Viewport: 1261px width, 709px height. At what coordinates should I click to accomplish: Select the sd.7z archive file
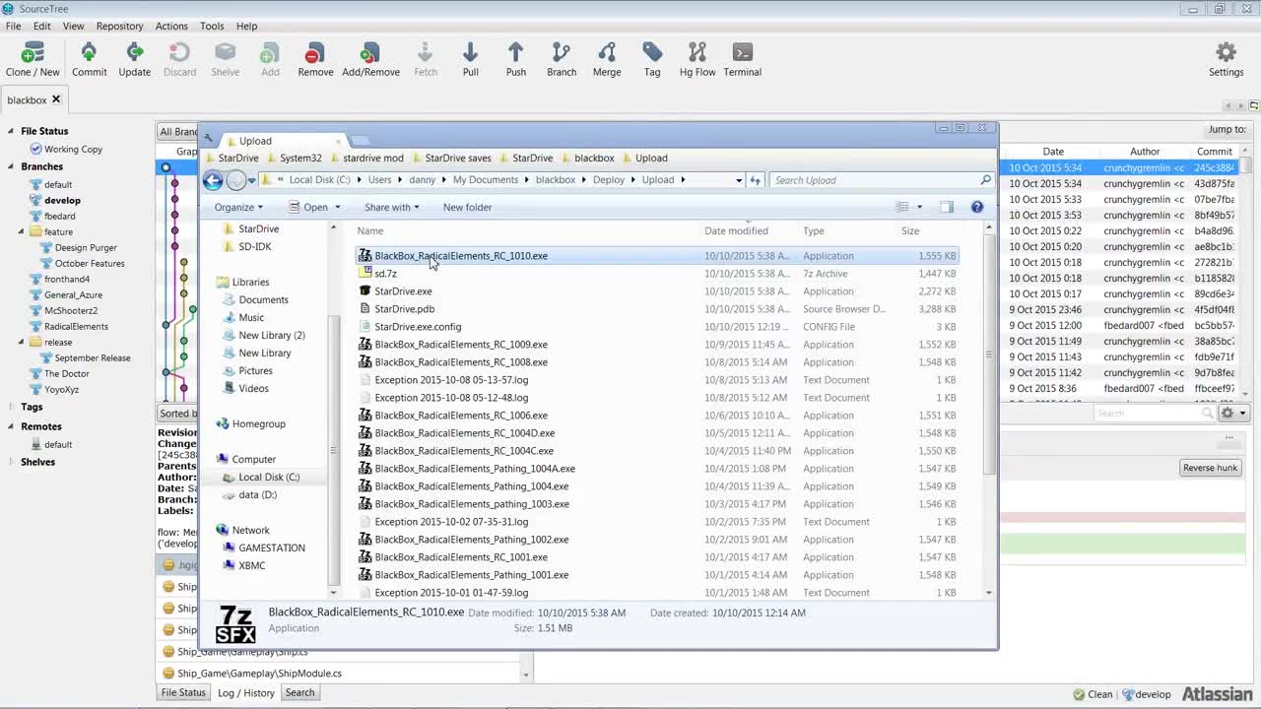pyautogui.click(x=385, y=274)
